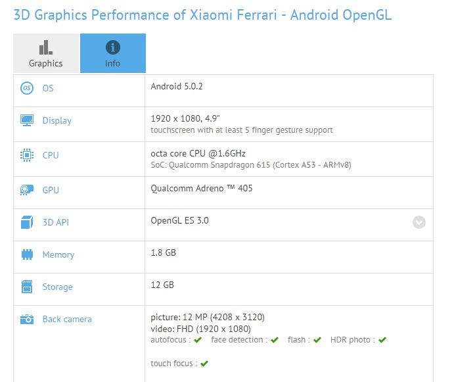
Task: Click the Back camera icon
Action: click(27, 320)
